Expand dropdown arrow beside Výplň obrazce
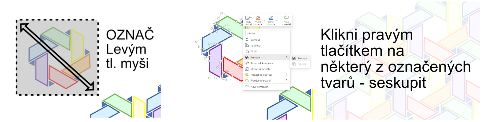Image resolution: width=489 pixels, height=122 pixels. point(264,20)
